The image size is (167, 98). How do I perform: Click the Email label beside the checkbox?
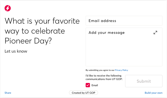tap(95, 85)
